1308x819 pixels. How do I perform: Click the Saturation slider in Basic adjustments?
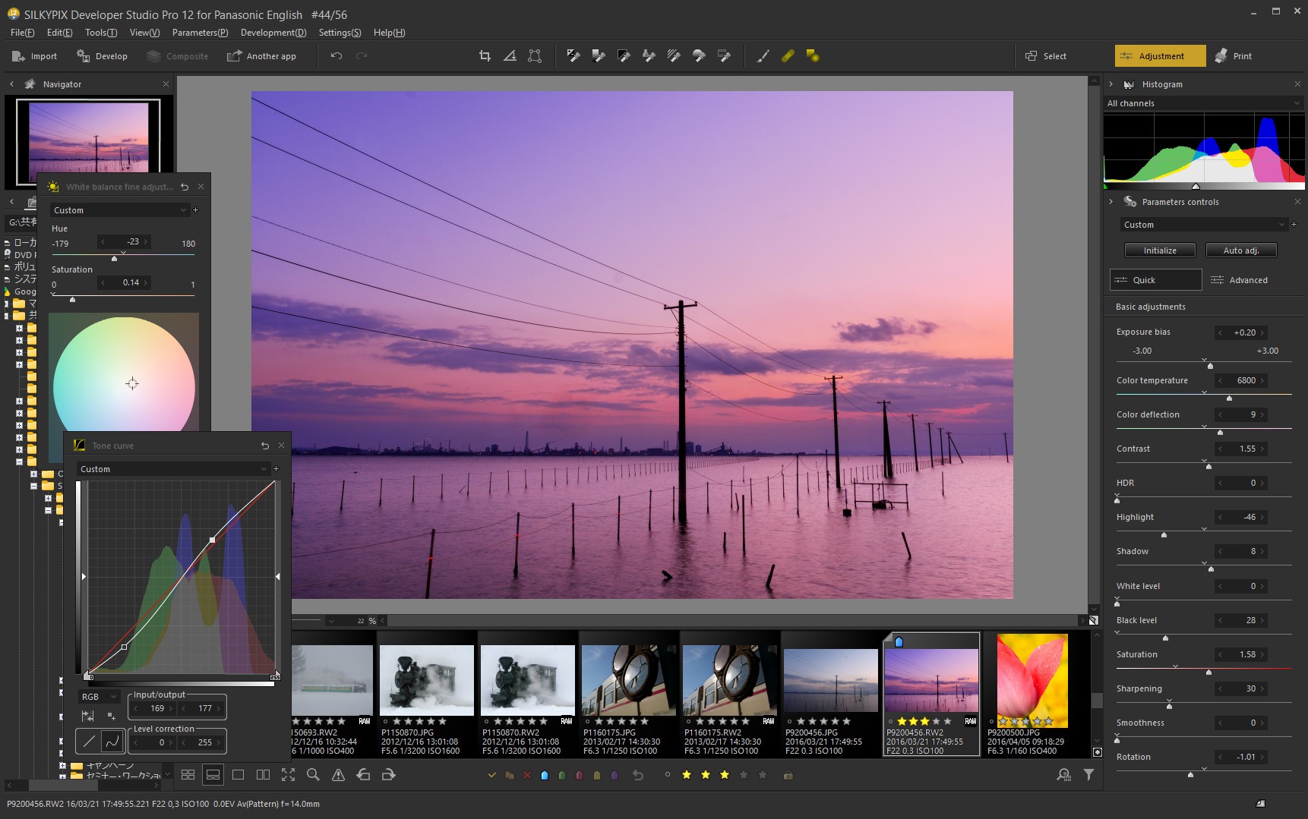tap(1204, 669)
